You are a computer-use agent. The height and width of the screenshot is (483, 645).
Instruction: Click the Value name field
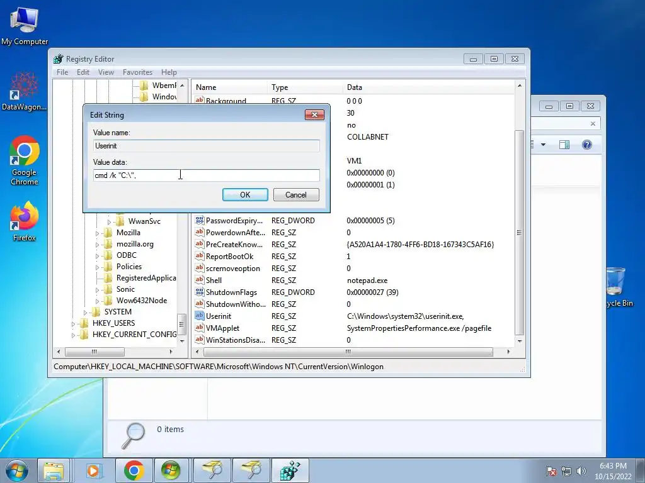(x=207, y=146)
